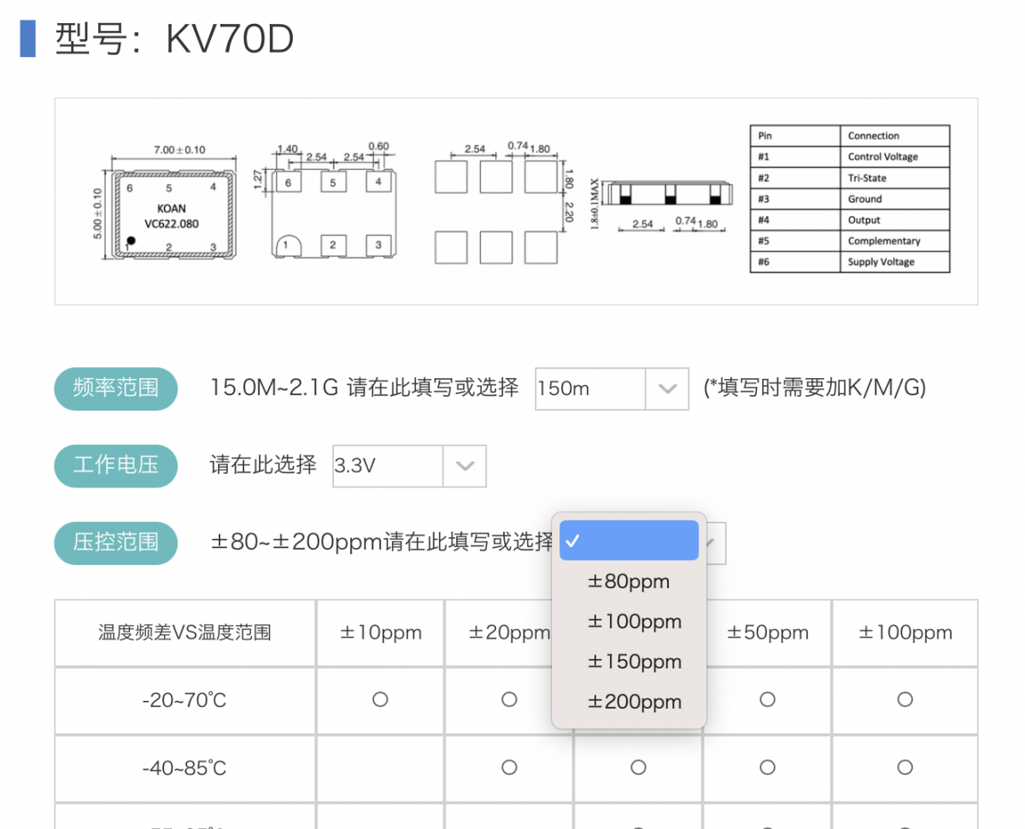Viewport: 1025px width, 829px height.
Task: Select ±10ppm radio for -20~70℃ row
Action: [380, 699]
